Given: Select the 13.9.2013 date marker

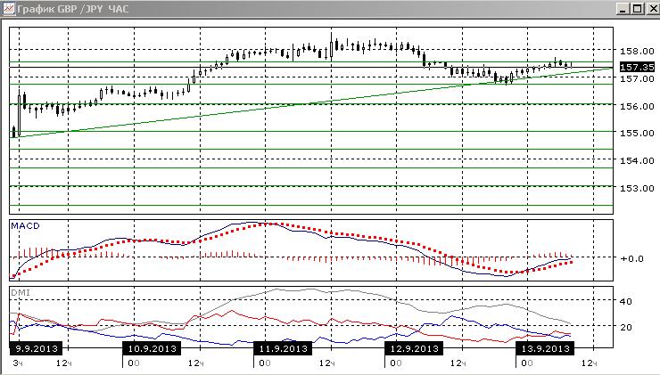Looking at the screenshot, I should point(545,348).
